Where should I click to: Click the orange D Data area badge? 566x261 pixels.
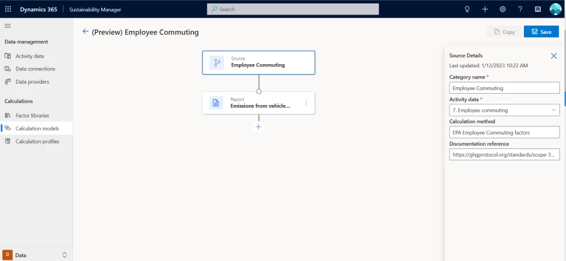click(x=7, y=255)
